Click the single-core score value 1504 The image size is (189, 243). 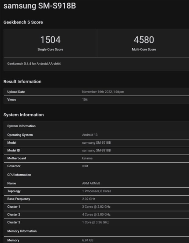(50, 40)
